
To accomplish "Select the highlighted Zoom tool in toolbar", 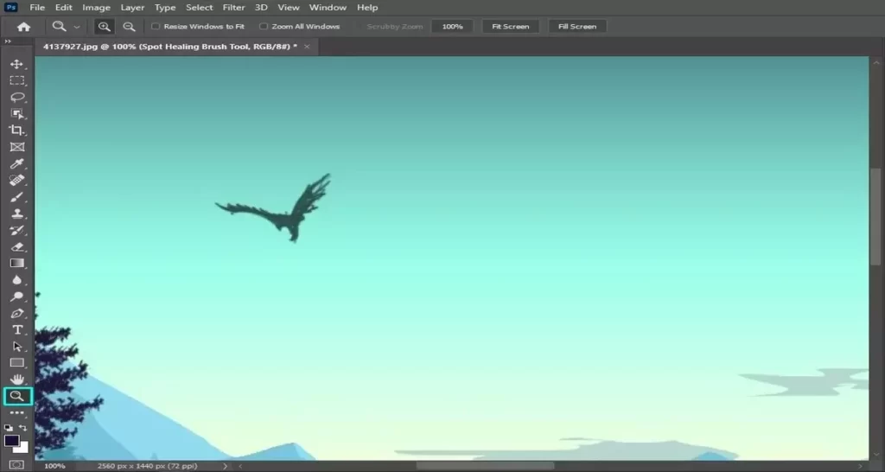I will point(17,396).
